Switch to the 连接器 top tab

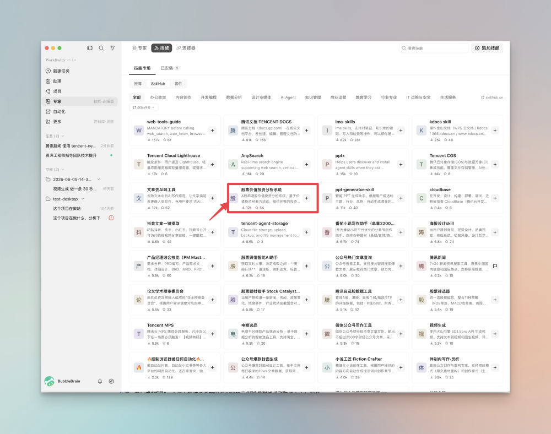click(186, 48)
